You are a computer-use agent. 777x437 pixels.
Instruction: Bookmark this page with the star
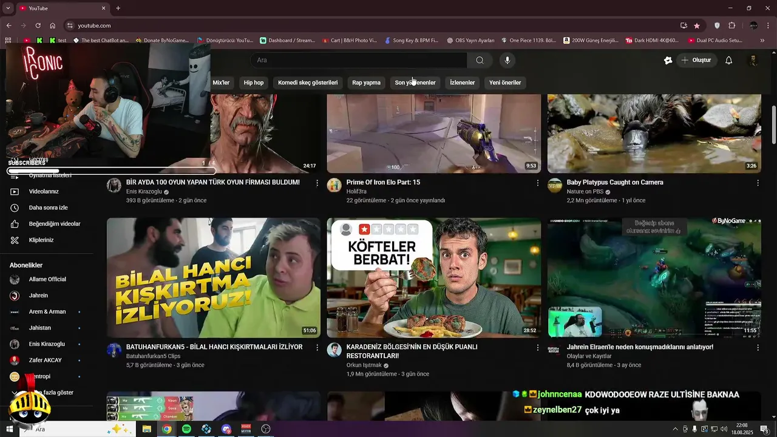697,25
